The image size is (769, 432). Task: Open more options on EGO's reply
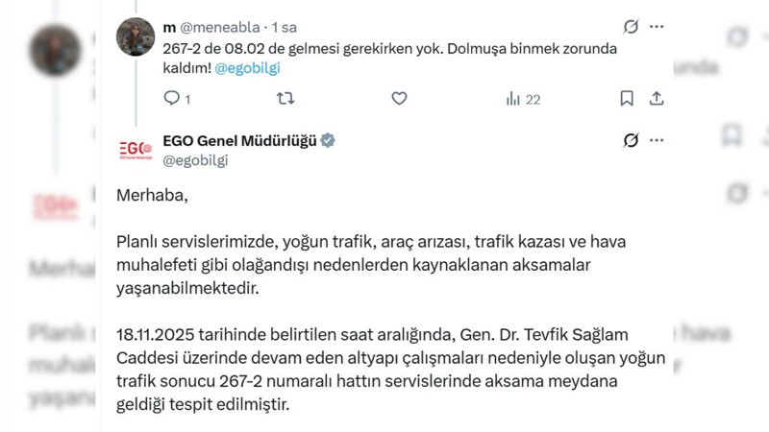pos(657,141)
